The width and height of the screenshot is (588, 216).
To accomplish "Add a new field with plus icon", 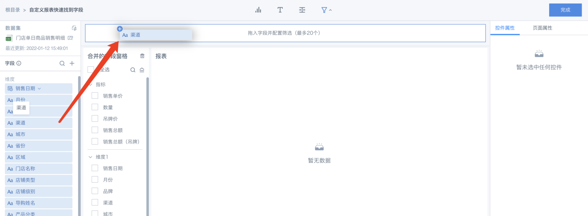I will tap(72, 64).
